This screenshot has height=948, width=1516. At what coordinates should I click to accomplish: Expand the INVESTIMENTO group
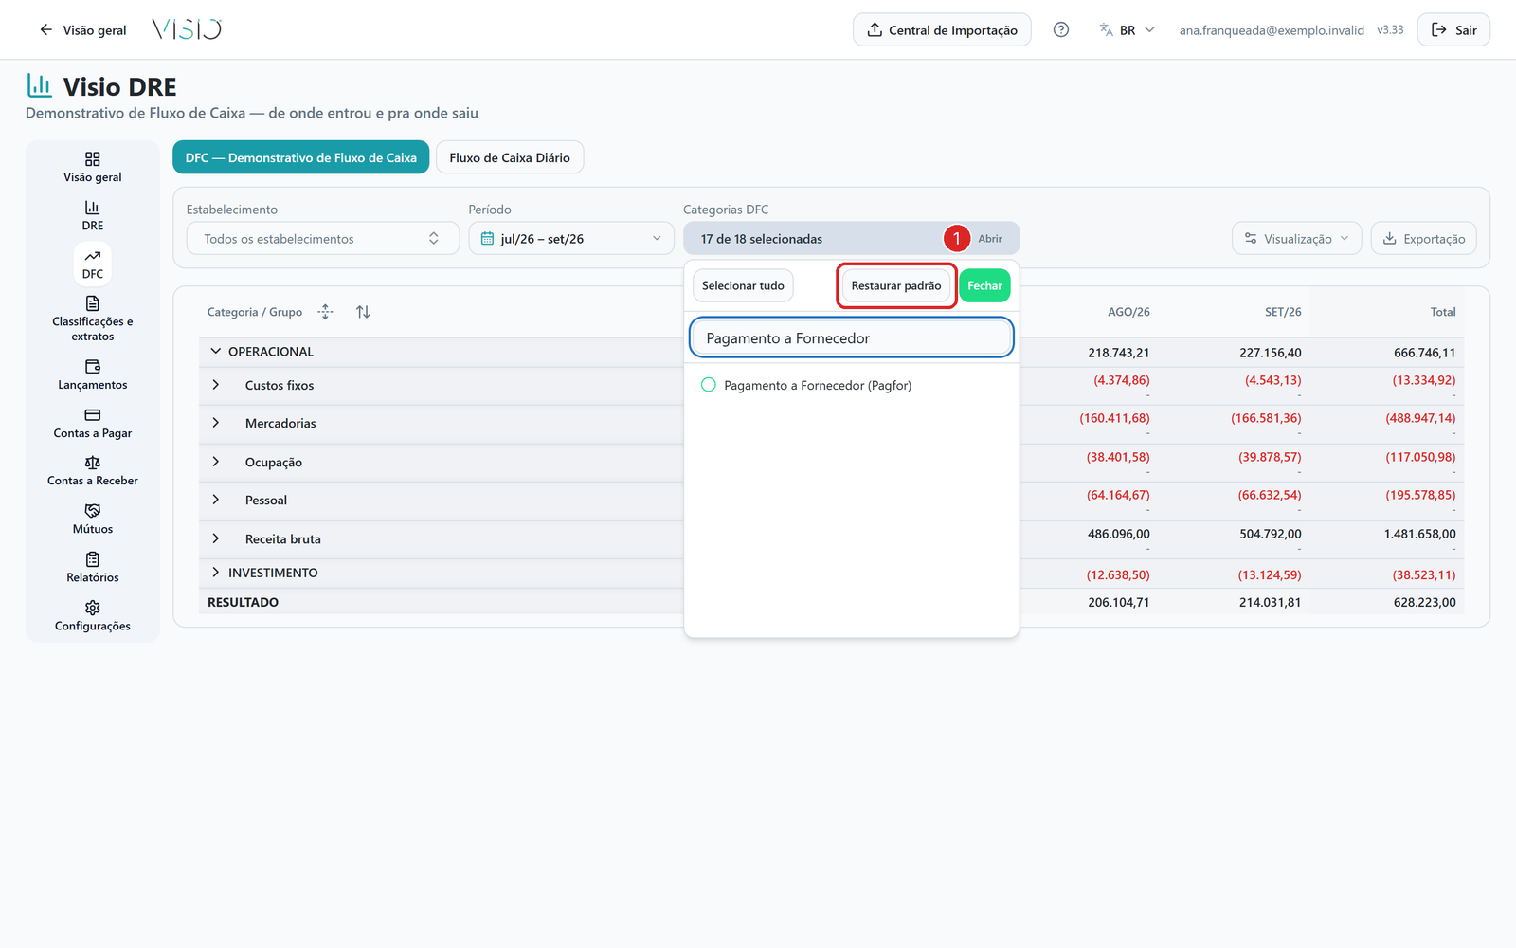coord(216,573)
